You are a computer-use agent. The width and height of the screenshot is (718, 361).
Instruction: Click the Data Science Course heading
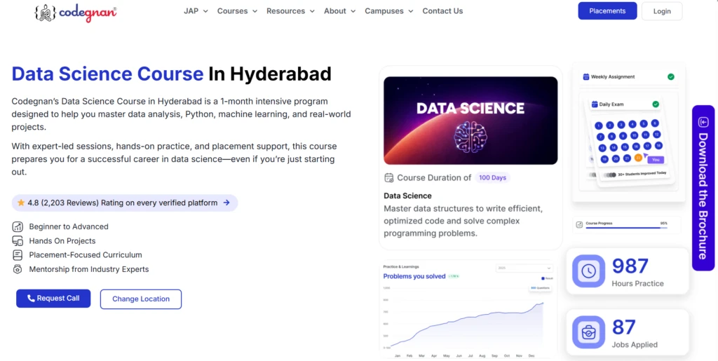pos(171,74)
